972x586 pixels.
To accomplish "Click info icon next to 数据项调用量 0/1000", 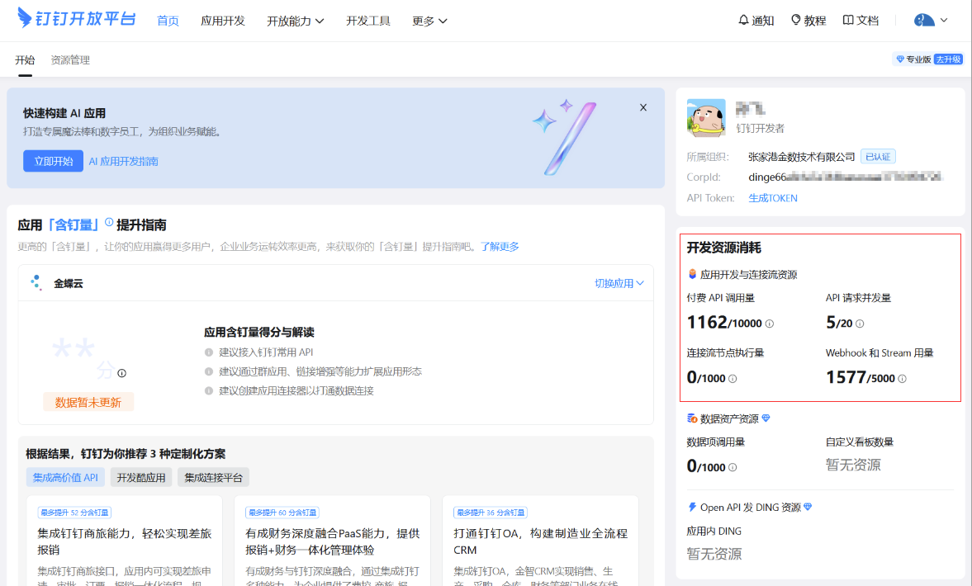I will [x=733, y=467].
